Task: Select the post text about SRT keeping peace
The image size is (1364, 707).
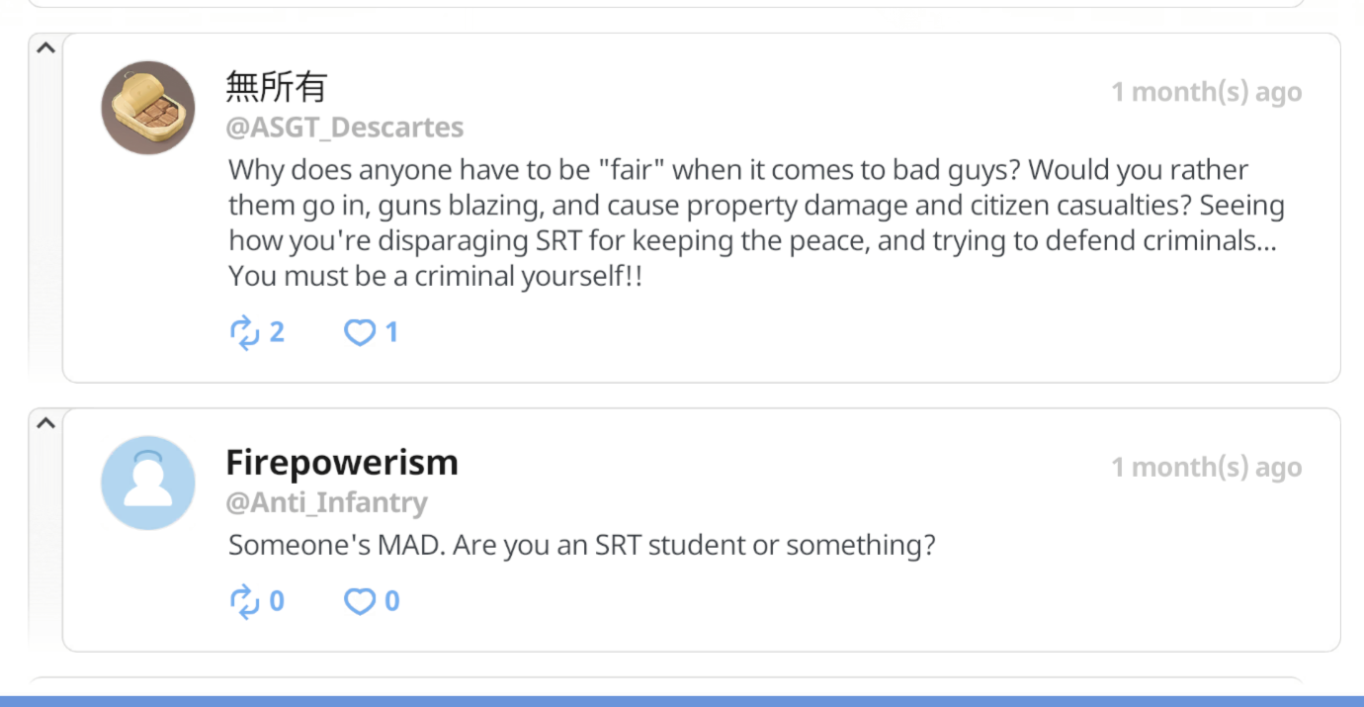Action: click(x=757, y=223)
